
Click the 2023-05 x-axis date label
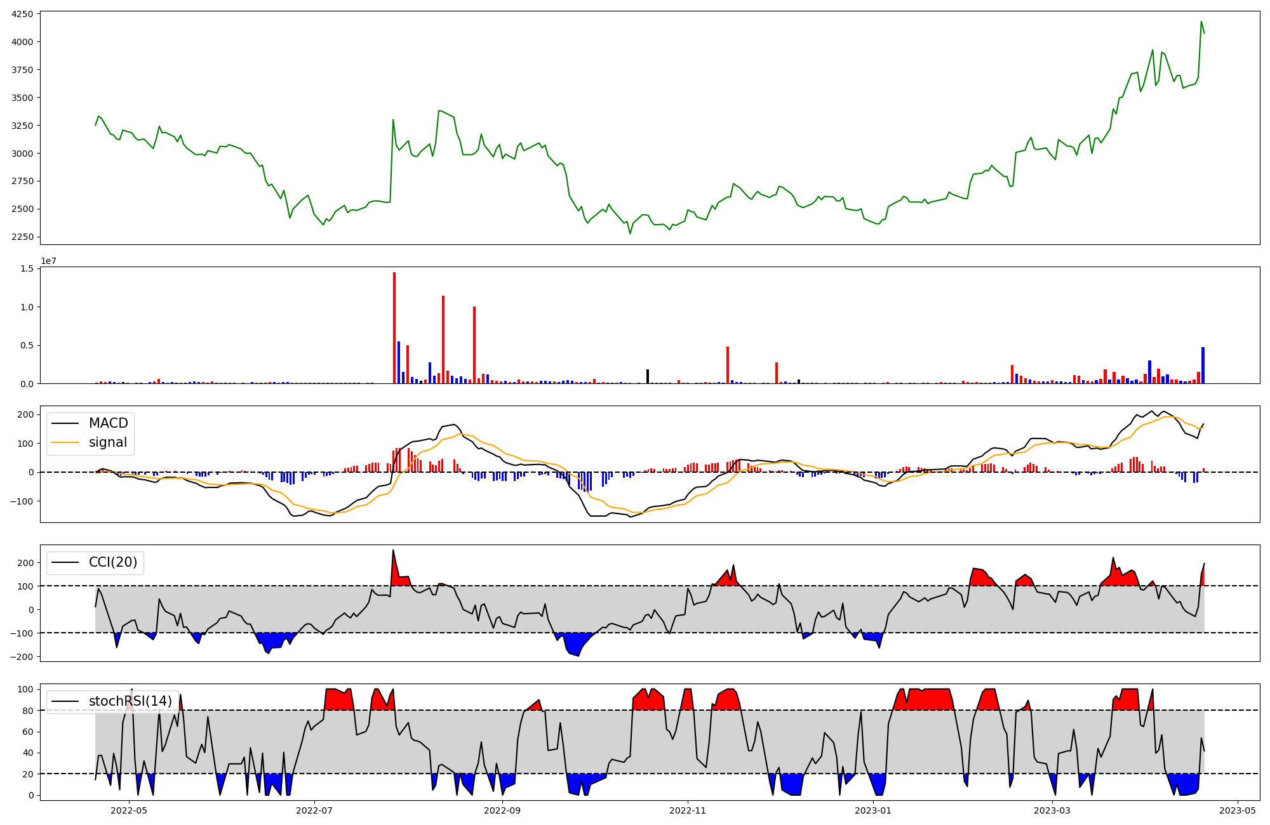[1238, 810]
